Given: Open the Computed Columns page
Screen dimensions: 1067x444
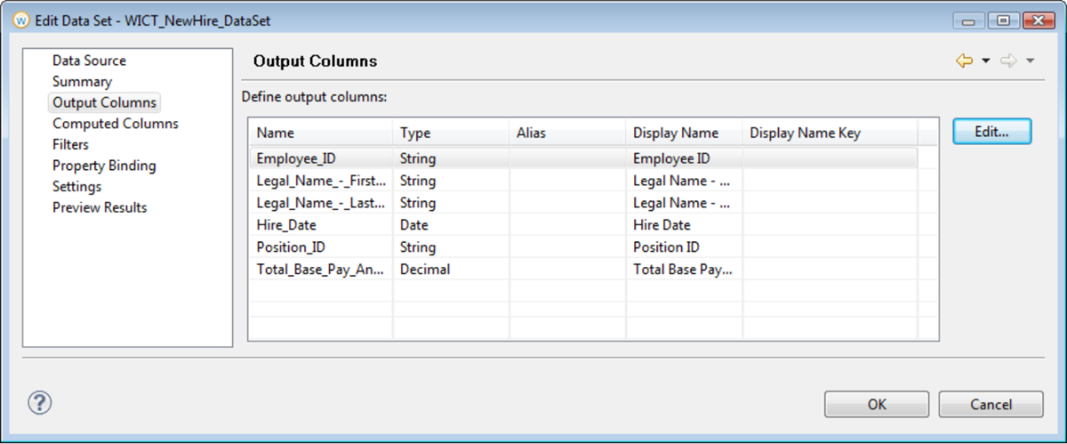Looking at the screenshot, I should [115, 124].
